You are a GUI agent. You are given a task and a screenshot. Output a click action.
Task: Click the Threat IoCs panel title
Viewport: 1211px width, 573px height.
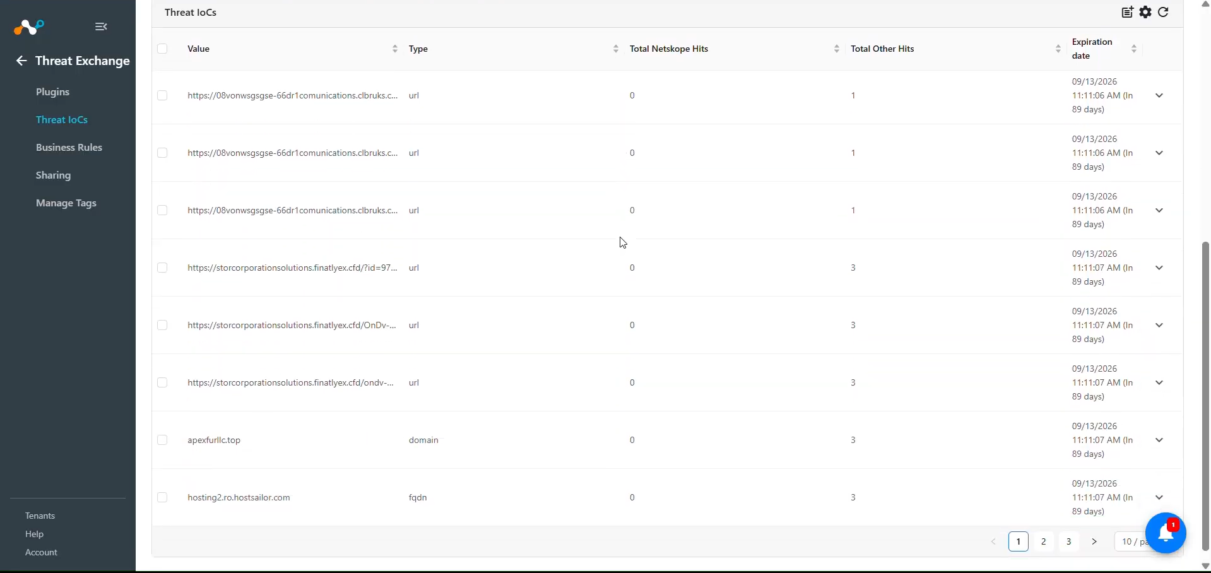pyautogui.click(x=191, y=13)
